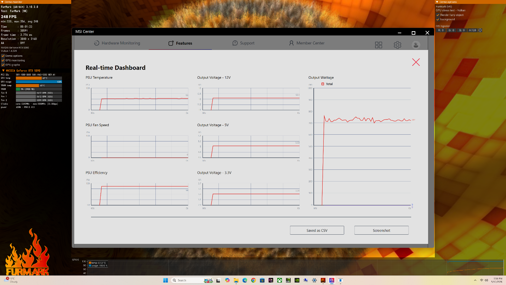The height and width of the screenshot is (285, 506).
Task: Click the GPU temp 67°C bar
Action: coord(39,78)
